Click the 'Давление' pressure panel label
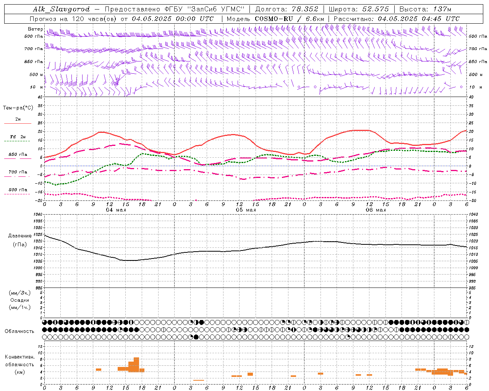The height and width of the screenshot is (391, 489). (x=20, y=236)
